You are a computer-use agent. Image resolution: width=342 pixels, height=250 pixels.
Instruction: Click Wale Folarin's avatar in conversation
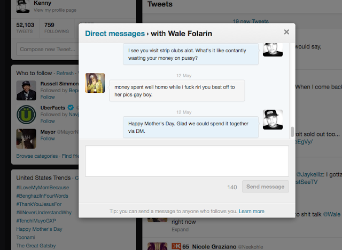point(95,83)
